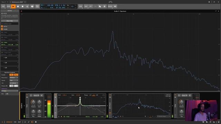
Task: Click the gear icon in top toolbar
Action: (x=104, y=6)
